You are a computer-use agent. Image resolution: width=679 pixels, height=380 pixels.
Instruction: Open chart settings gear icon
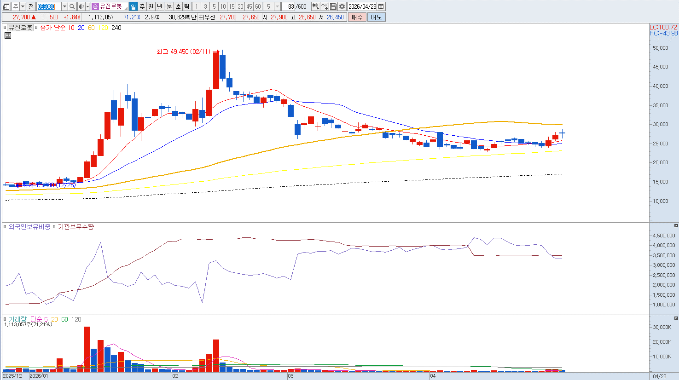click(x=342, y=6)
